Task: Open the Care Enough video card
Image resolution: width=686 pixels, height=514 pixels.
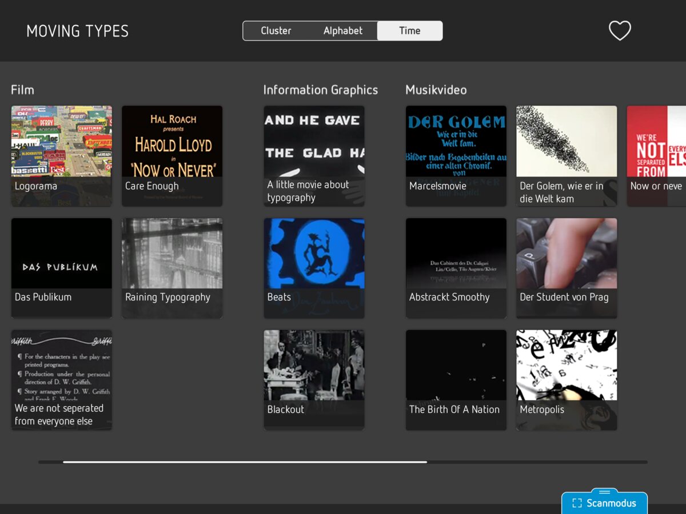Action: coord(172,156)
